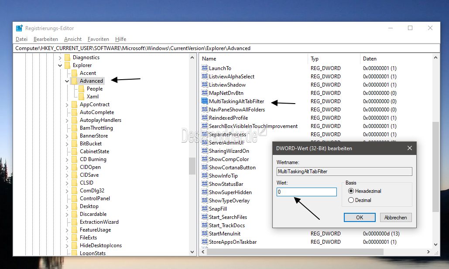Click Abbrechen to cancel the dialog
This screenshot has height=269, width=449.
(396, 217)
